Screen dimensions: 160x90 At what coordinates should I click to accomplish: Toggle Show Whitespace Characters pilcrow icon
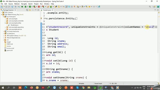click(74, 7)
